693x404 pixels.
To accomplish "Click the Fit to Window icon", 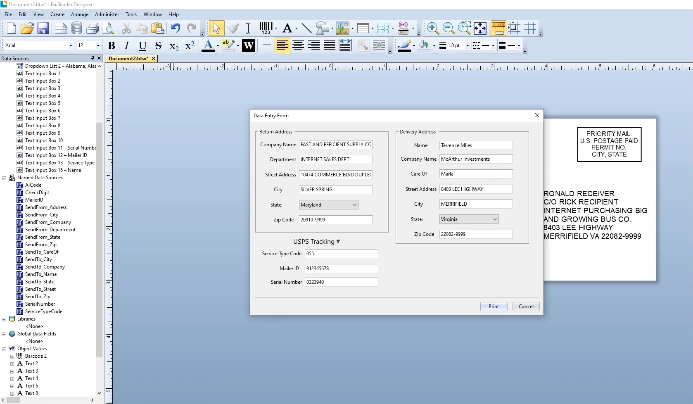I will [480, 28].
